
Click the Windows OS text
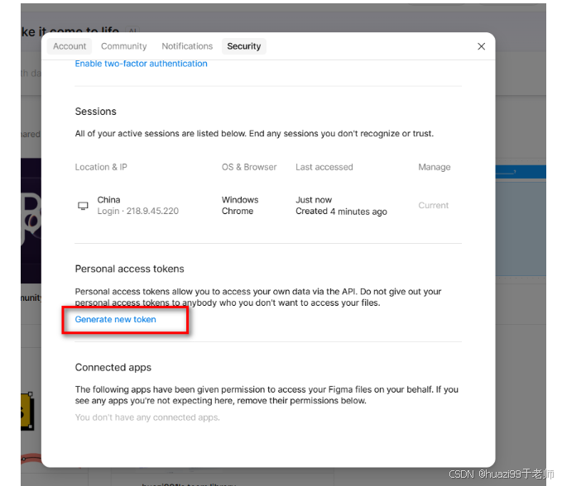[x=240, y=200]
